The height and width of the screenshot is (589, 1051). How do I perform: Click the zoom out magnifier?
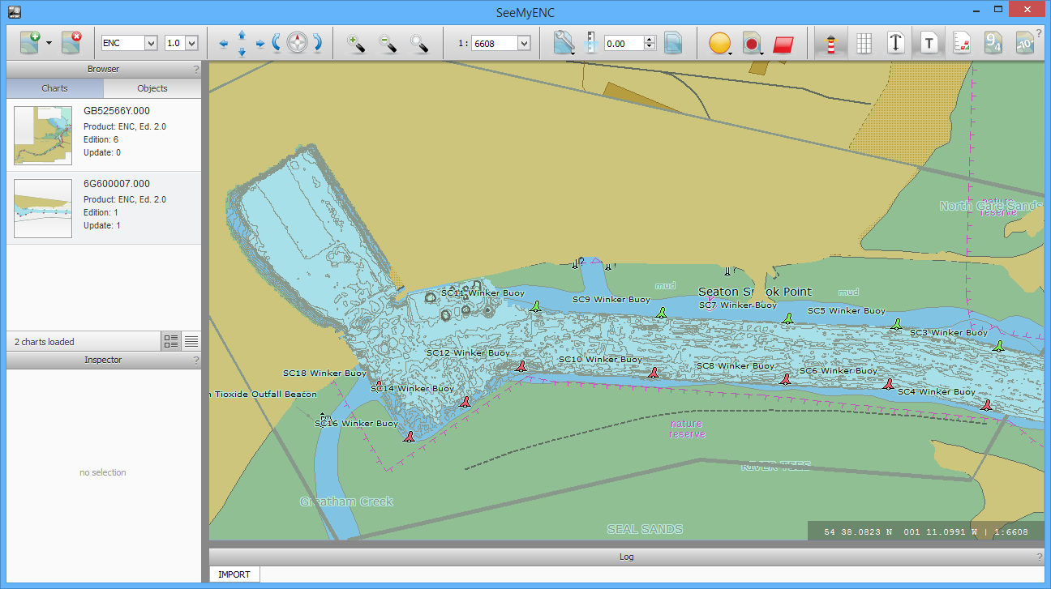pyautogui.click(x=388, y=43)
